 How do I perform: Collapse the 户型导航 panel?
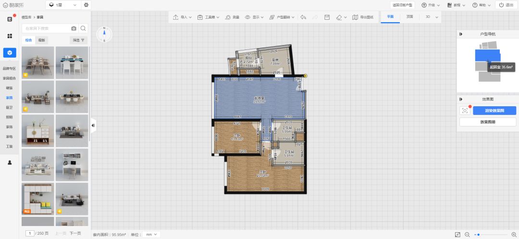coord(461,34)
